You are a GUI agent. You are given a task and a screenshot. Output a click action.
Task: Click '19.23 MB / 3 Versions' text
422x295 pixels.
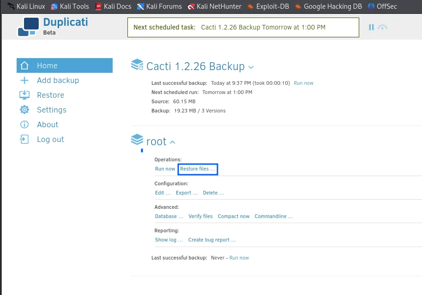(x=200, y=111)
